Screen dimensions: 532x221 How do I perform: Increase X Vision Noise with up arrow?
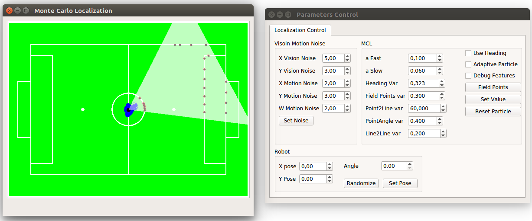[347, 56]
